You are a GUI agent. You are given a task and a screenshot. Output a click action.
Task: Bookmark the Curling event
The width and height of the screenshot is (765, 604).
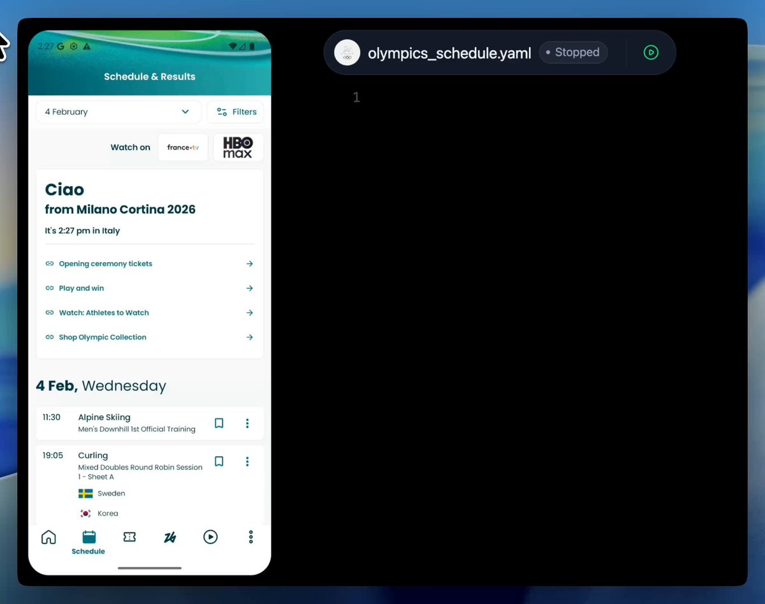click(x=219, y=461)
